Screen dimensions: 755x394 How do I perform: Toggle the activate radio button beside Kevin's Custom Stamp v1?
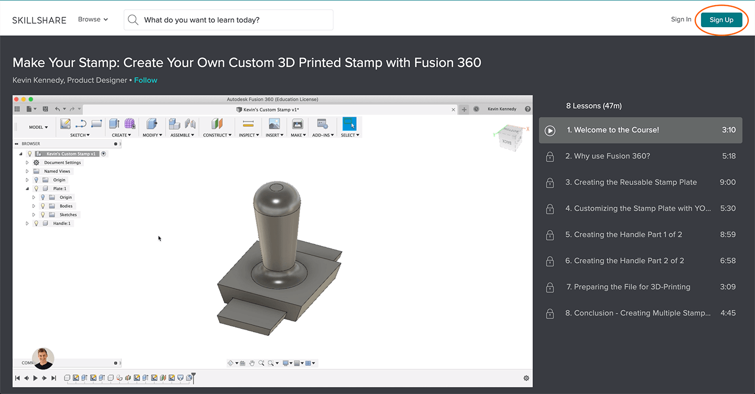tap(104, 154)
